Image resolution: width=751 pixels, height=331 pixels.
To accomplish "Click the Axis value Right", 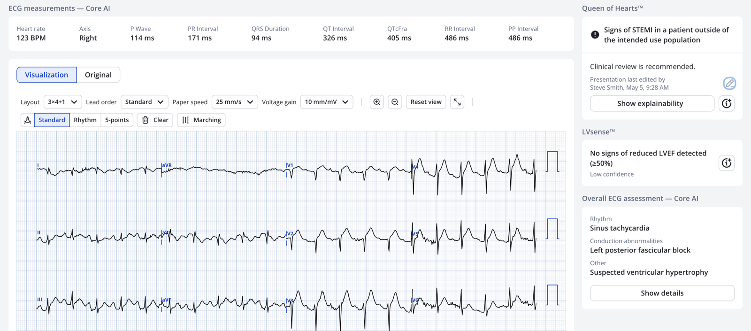I will [x=88, y=38].
